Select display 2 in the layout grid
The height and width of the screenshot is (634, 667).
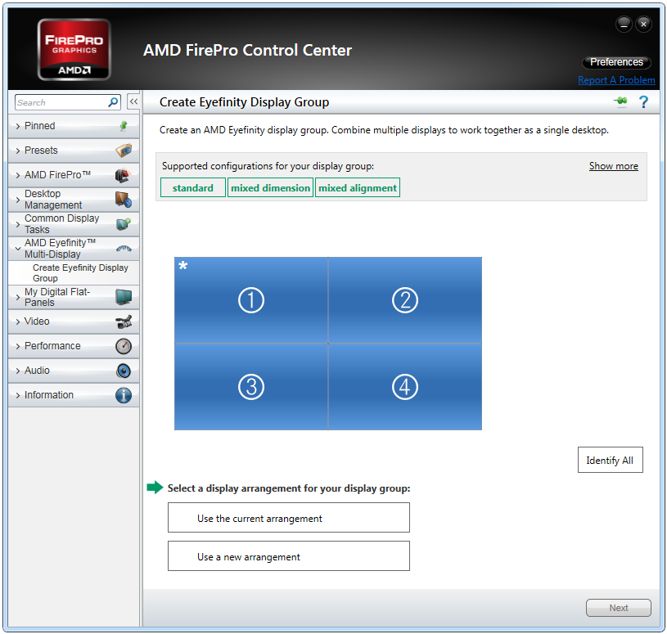405,300
